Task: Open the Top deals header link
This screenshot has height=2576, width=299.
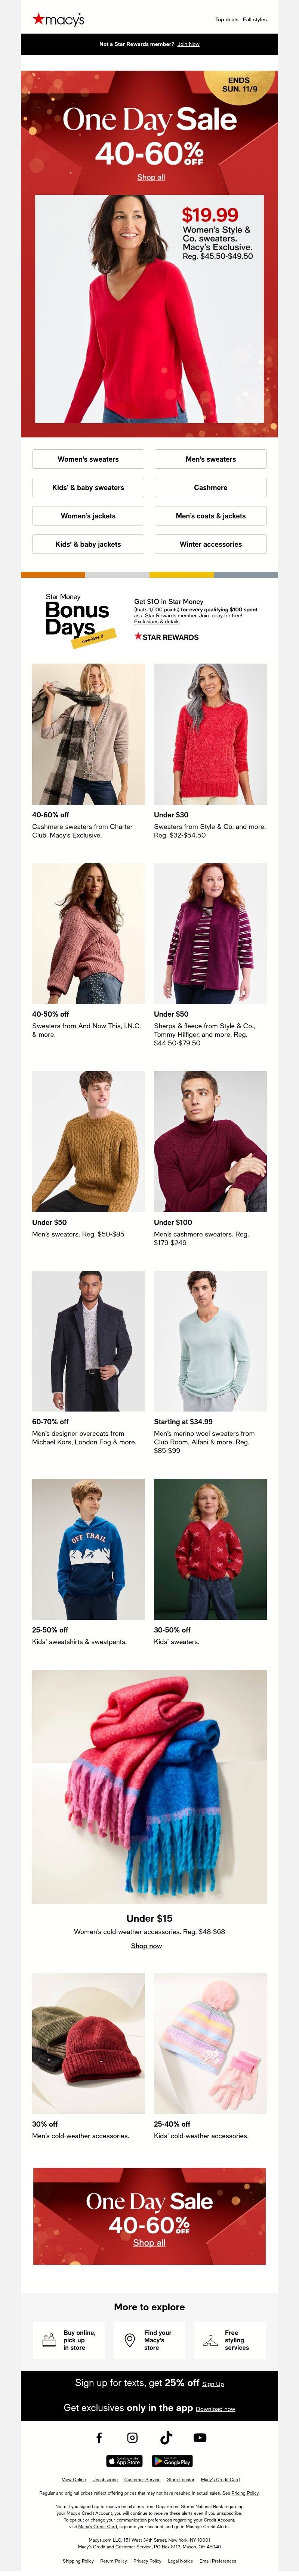Action: pos(226,19)
